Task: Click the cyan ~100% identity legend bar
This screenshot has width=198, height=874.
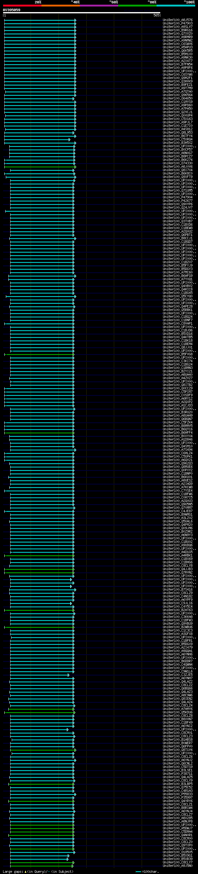Action: tap(176, 6)
